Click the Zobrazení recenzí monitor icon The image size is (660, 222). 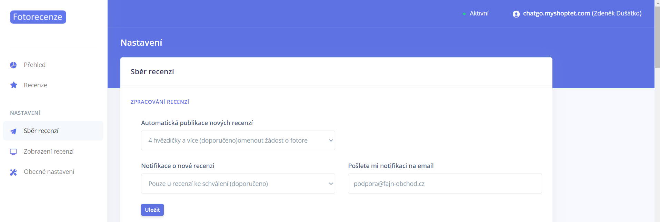(13, 152)
